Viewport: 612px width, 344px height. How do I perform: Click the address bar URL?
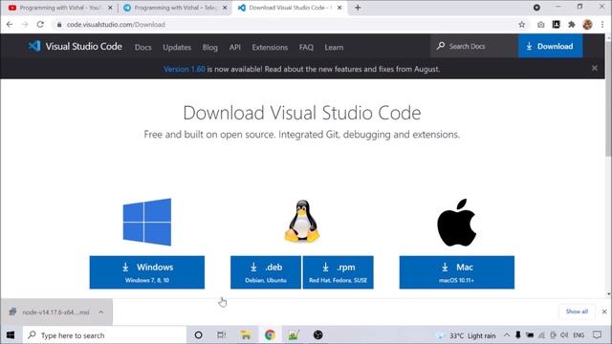tap(116, 25)
